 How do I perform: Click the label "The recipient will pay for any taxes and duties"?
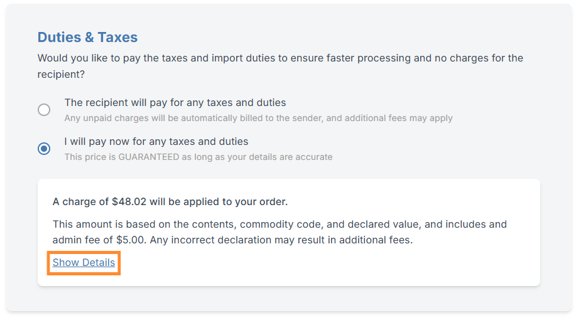tap(175, 102)
